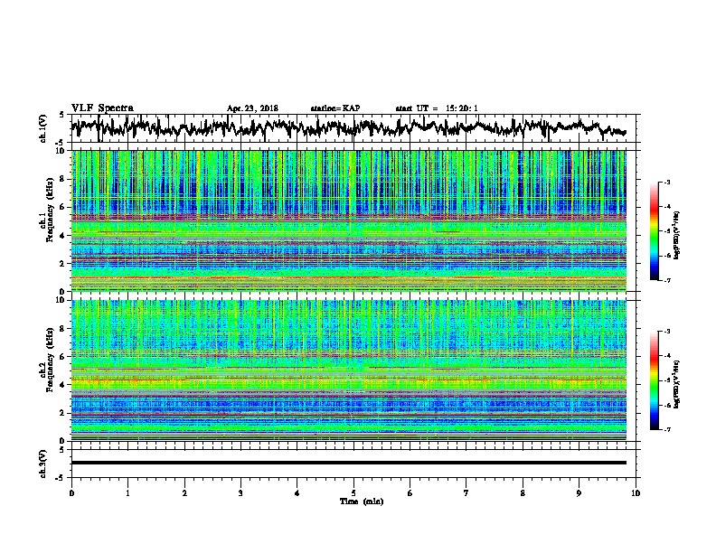
Task: Click time axis tick label "6"
Action: click(410, 493)
